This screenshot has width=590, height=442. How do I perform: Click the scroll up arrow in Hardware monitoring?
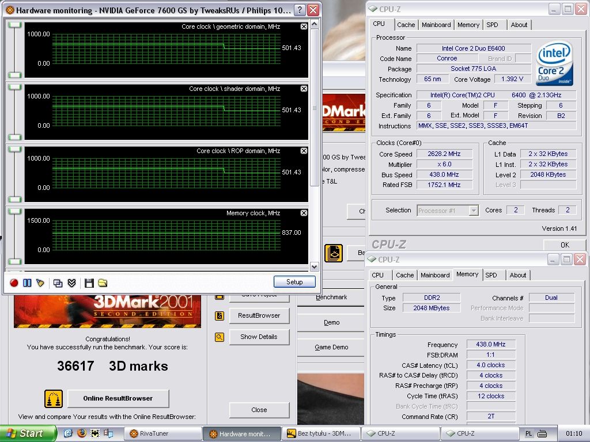point(315,24)
